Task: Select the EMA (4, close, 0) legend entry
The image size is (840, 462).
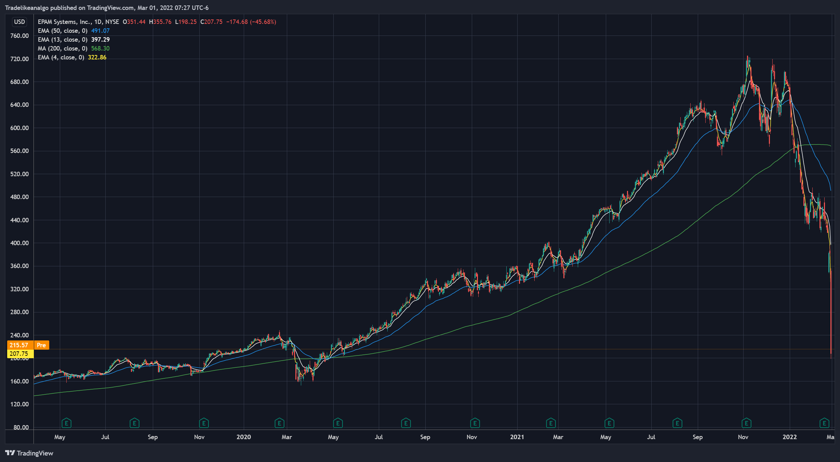Action: pyautogui.click(x=61, y=57)
